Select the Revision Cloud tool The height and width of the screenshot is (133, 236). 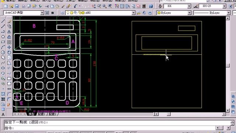pos(3,58)
